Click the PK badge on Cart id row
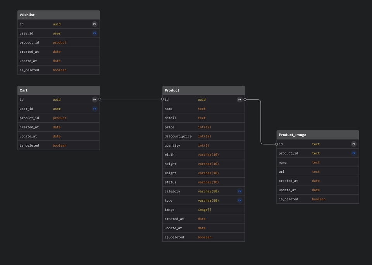Screen dimensions: 372x265 (x=95, y=99)
